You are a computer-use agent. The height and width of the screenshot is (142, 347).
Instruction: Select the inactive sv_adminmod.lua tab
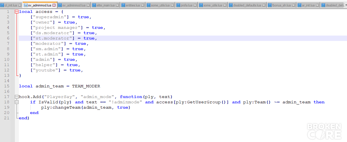(74, 5)
